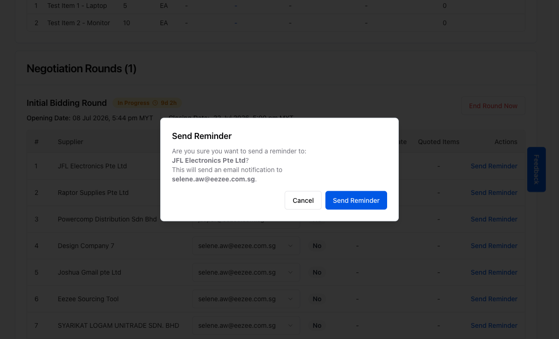
Task: Send Reminder link for Joshua Gmail pte Ltd
Action: point(494,272)
